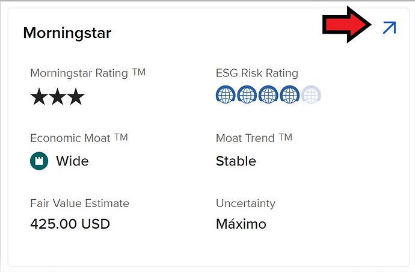
Task: Click the Uncertainty label
Action: pyautogui.click(x=245, y=203)
